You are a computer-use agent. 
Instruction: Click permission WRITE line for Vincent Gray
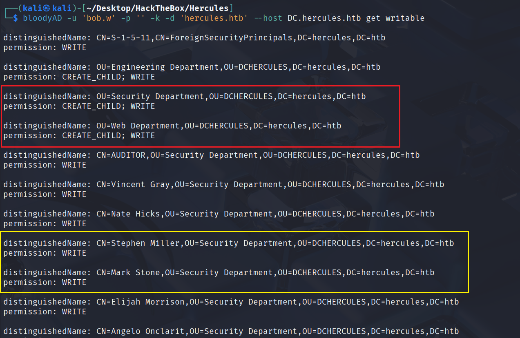tap(45, 194)
